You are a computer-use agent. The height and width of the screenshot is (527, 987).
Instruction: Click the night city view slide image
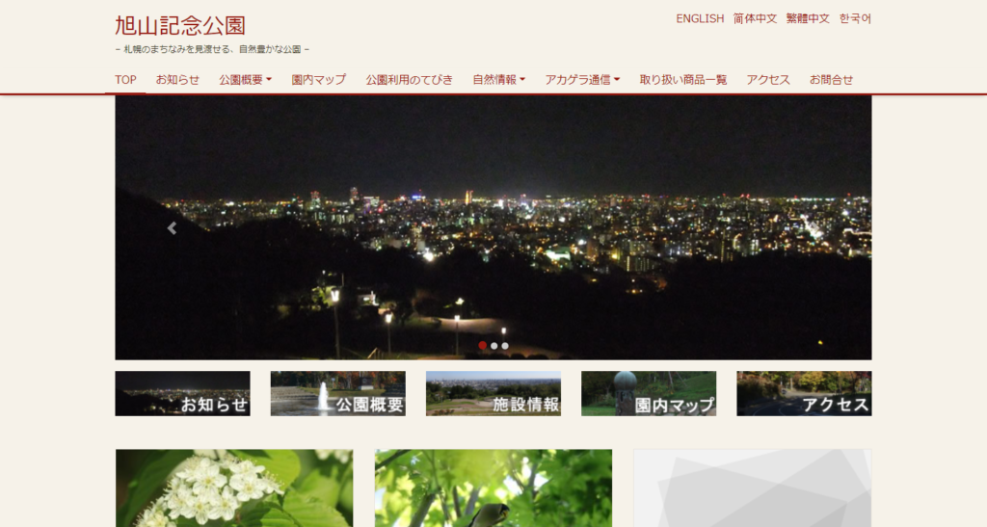pyautogui.click(x=493, y=227)
